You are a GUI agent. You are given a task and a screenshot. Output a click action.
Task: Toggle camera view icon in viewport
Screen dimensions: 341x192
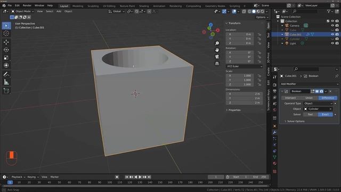pyautogui.click(x=217, y=57)
